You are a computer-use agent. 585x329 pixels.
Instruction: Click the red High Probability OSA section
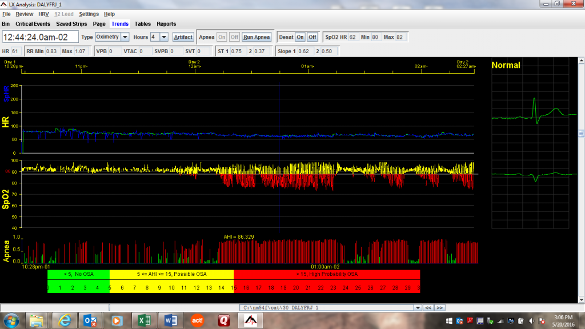327,281
